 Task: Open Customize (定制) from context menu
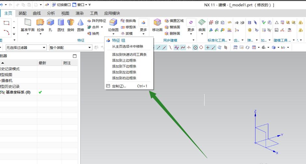pyautogui.click(x=129, y=86)
